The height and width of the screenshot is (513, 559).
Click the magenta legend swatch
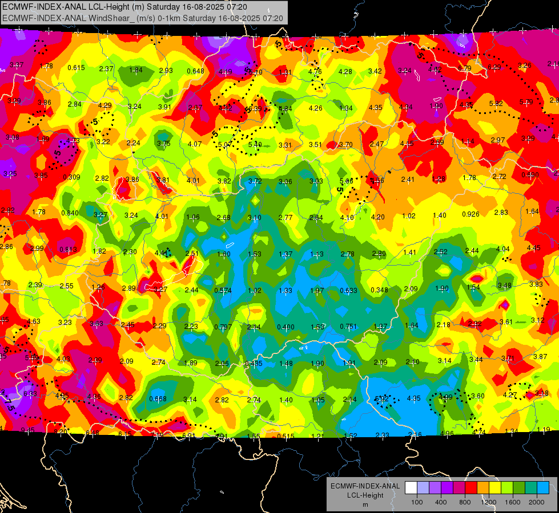click(459, 488)
